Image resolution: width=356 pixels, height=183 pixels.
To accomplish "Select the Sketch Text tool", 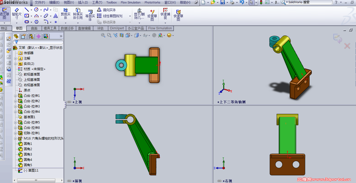I will (x=56, y=16).
